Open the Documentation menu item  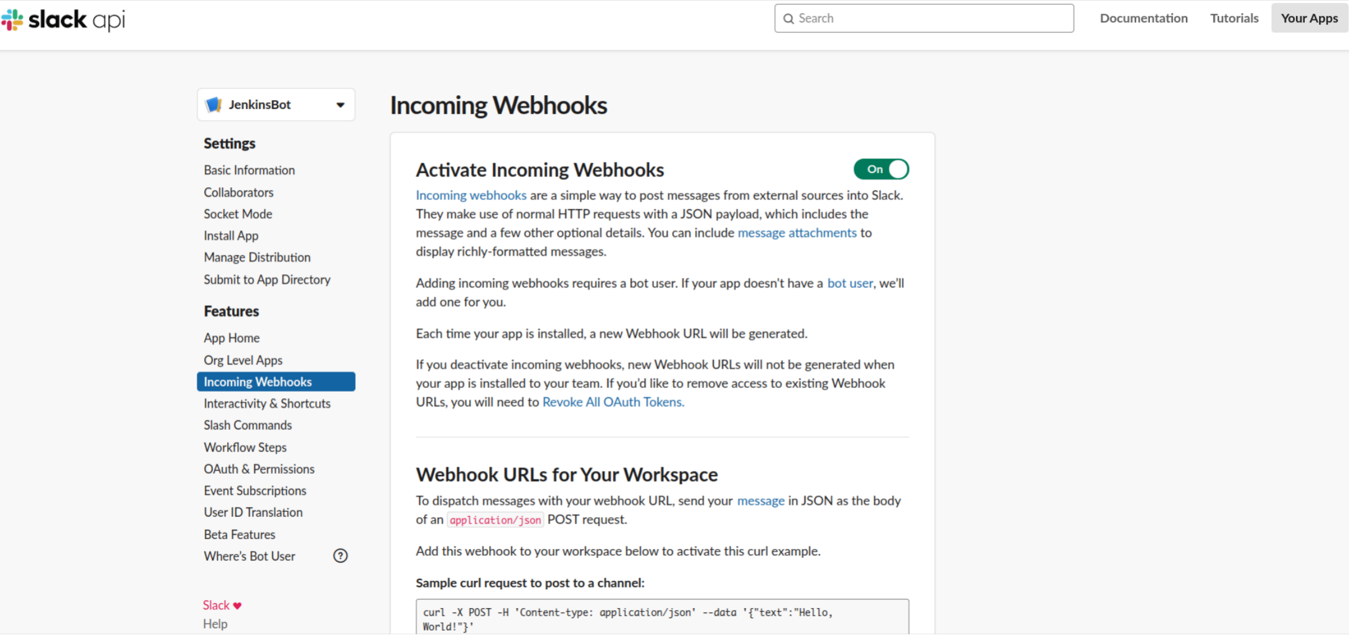point(1144,18)
